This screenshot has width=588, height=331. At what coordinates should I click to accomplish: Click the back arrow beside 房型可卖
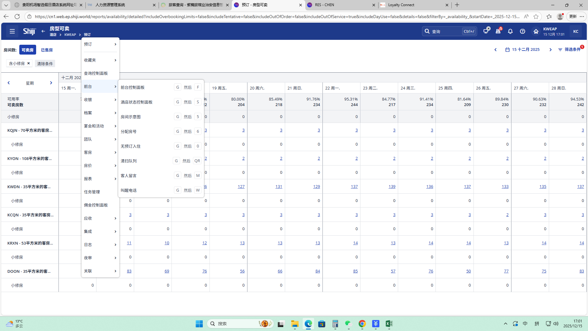43,31
